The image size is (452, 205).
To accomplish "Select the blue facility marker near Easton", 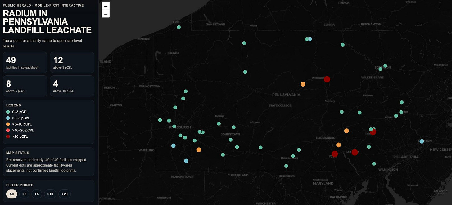I will pyautogui.click(x=422, y=141).
